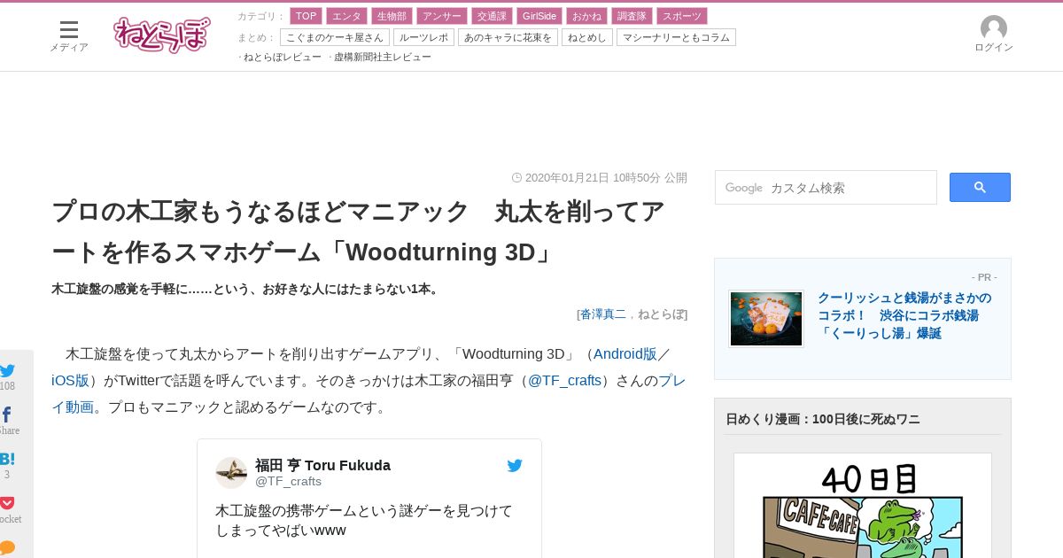
Task: Select the アンサー category tab
Action: (441, 16)
